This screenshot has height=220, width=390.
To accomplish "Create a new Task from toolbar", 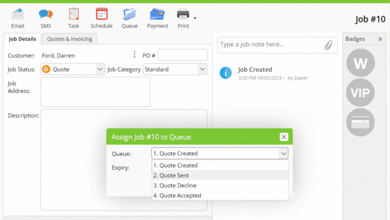I will click(x=73, y=14).
